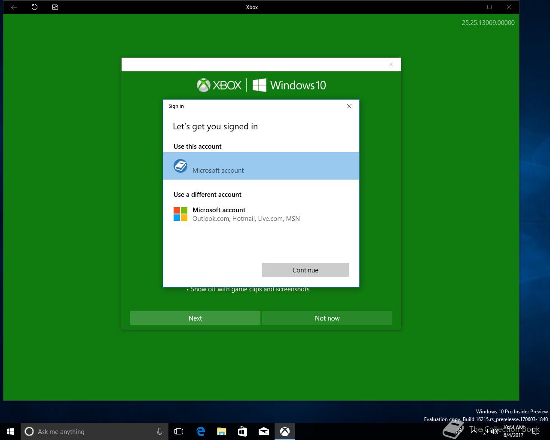Click the Cortana circle icon
550x440 pixels.
coord(29,431)
